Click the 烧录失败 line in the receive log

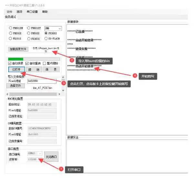click(x=81, y=49)
